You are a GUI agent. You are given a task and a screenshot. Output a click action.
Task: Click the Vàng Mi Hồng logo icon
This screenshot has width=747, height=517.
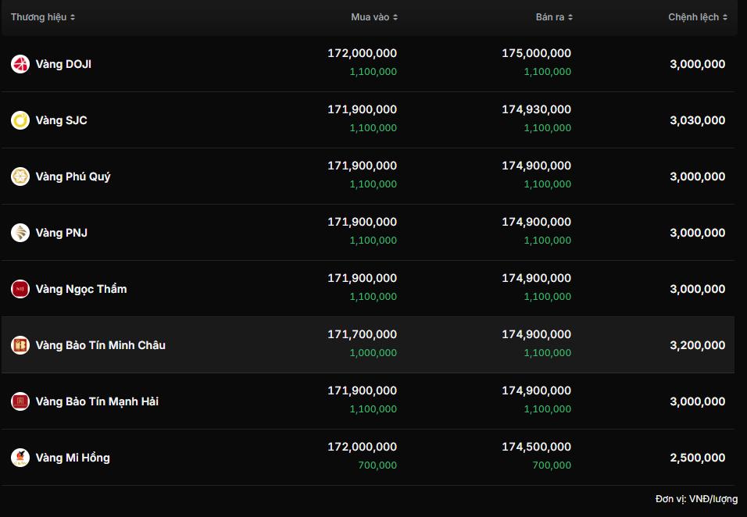[x=20, y=458]
